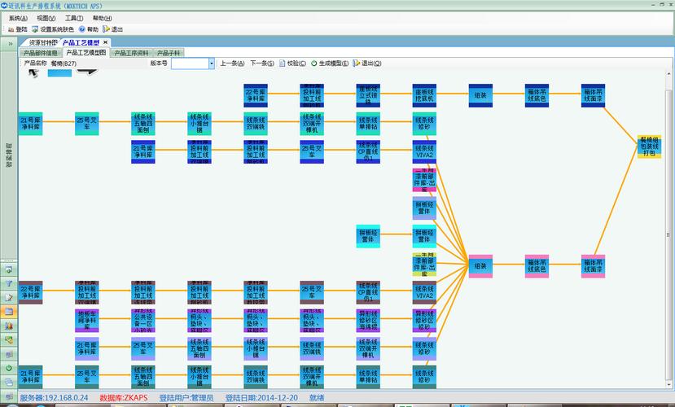Open the 帮助(H) menu
This screenshot has width=675, height=407.
103,18
